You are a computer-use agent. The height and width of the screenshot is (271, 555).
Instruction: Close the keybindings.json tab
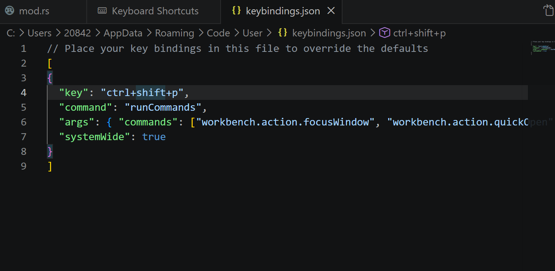coord(331,11)
